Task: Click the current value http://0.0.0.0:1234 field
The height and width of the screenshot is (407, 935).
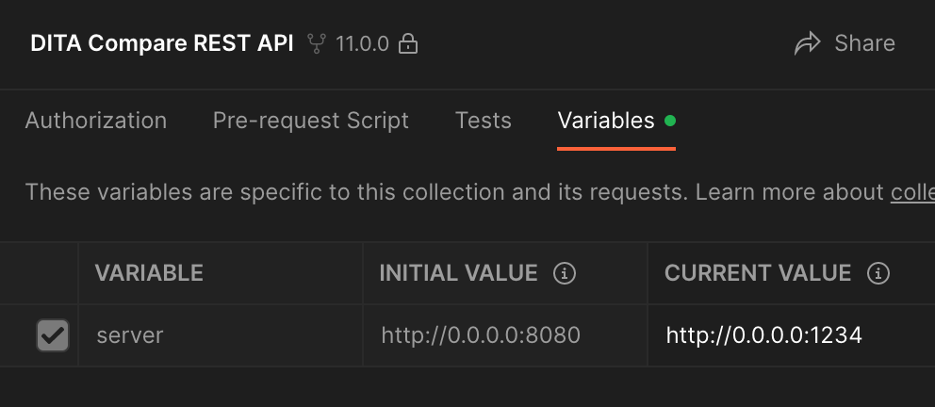Action: pos(764,334)
